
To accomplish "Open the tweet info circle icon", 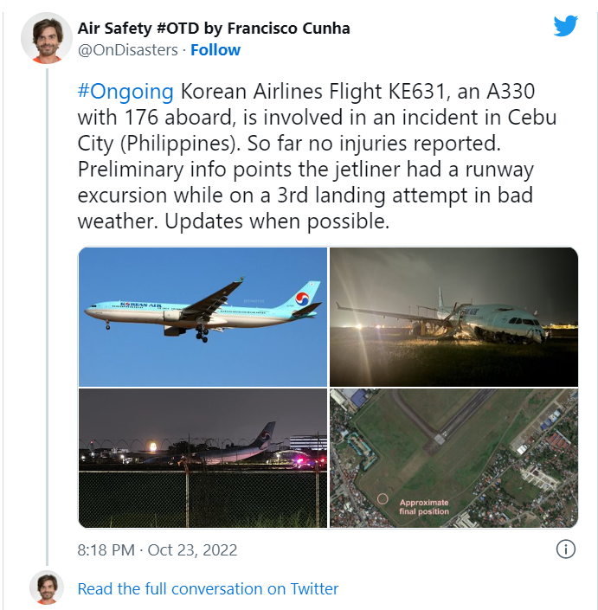I will pos(565,549).
